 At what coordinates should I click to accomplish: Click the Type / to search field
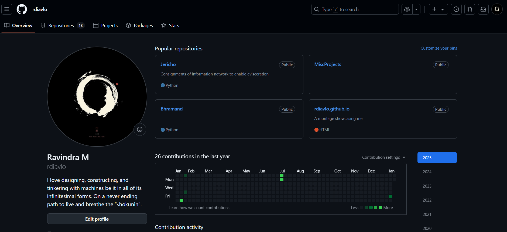(x=355, y=9)
